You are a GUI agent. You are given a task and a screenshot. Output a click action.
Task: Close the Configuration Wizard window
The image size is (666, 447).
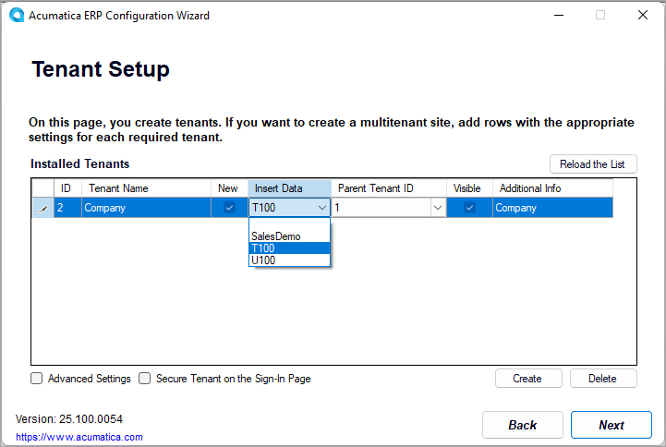pyautogui.click(x=642, y=16)
